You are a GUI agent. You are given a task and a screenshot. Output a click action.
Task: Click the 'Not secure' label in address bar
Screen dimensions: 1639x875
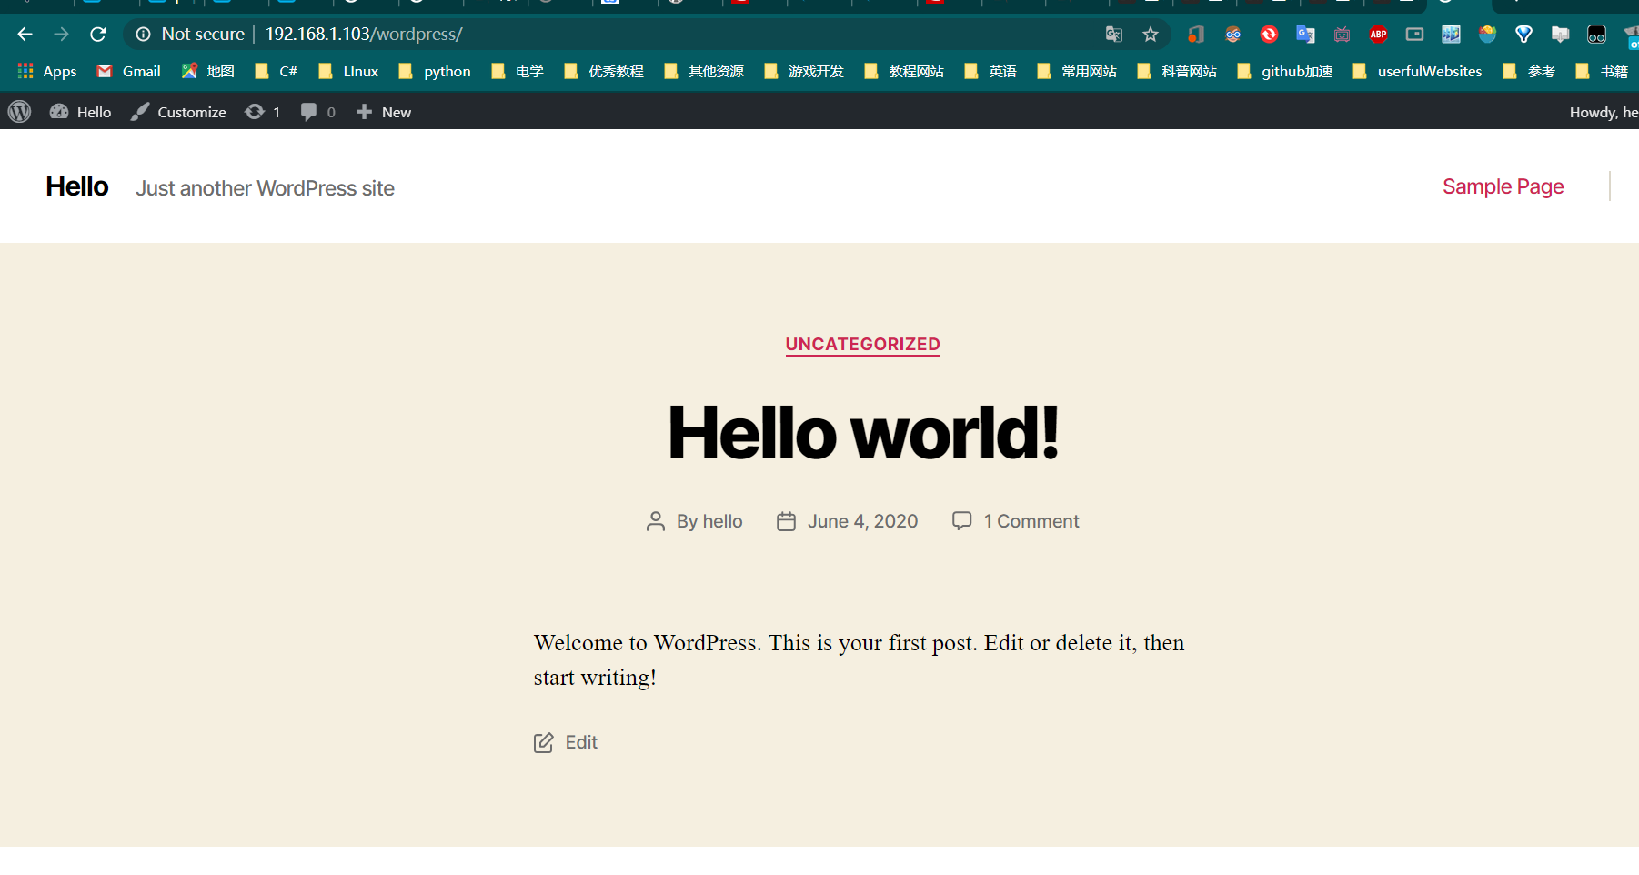(203, 35)
